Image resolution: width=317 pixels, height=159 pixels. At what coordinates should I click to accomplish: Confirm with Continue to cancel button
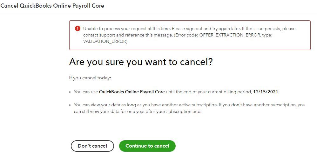point(147,146)
